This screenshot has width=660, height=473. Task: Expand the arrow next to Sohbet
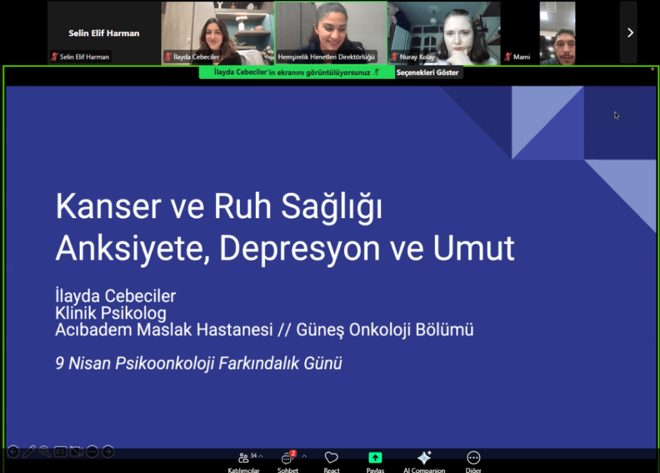point(304,456)
